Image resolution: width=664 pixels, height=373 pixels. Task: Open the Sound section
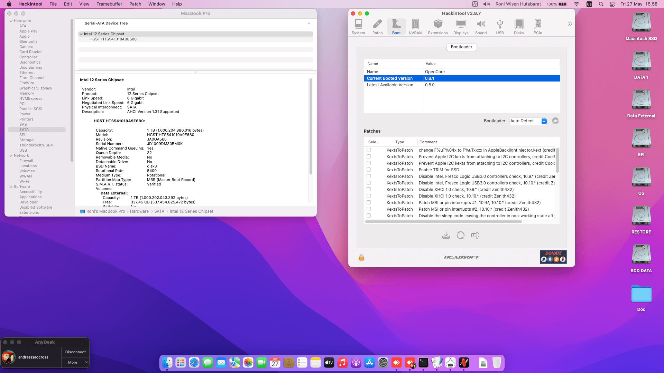[481, 27]
